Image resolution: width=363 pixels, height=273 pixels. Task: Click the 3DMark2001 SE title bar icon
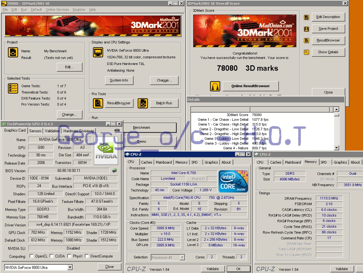[4, 3]
